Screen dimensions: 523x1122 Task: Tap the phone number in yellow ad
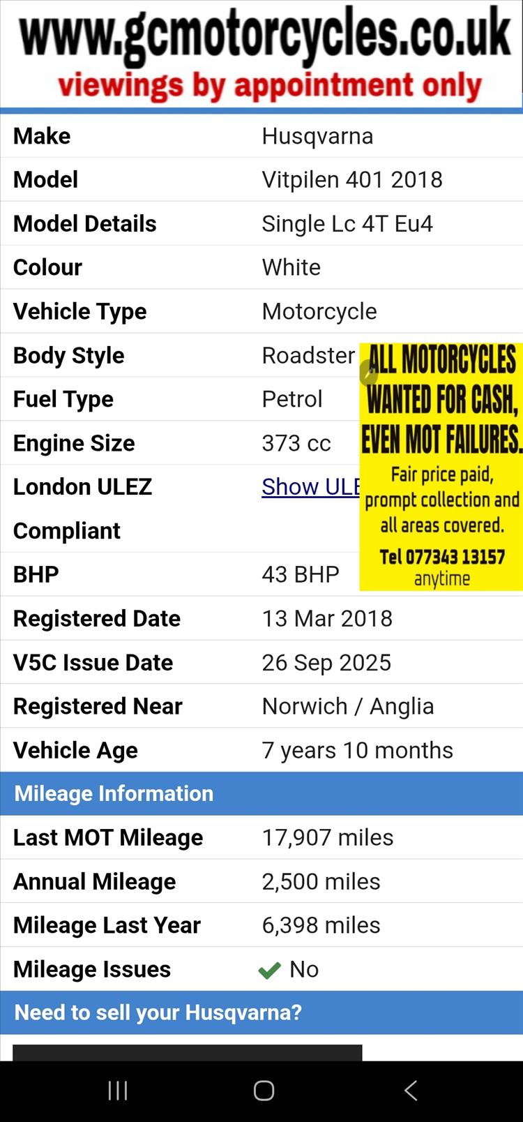pos(442,557)
